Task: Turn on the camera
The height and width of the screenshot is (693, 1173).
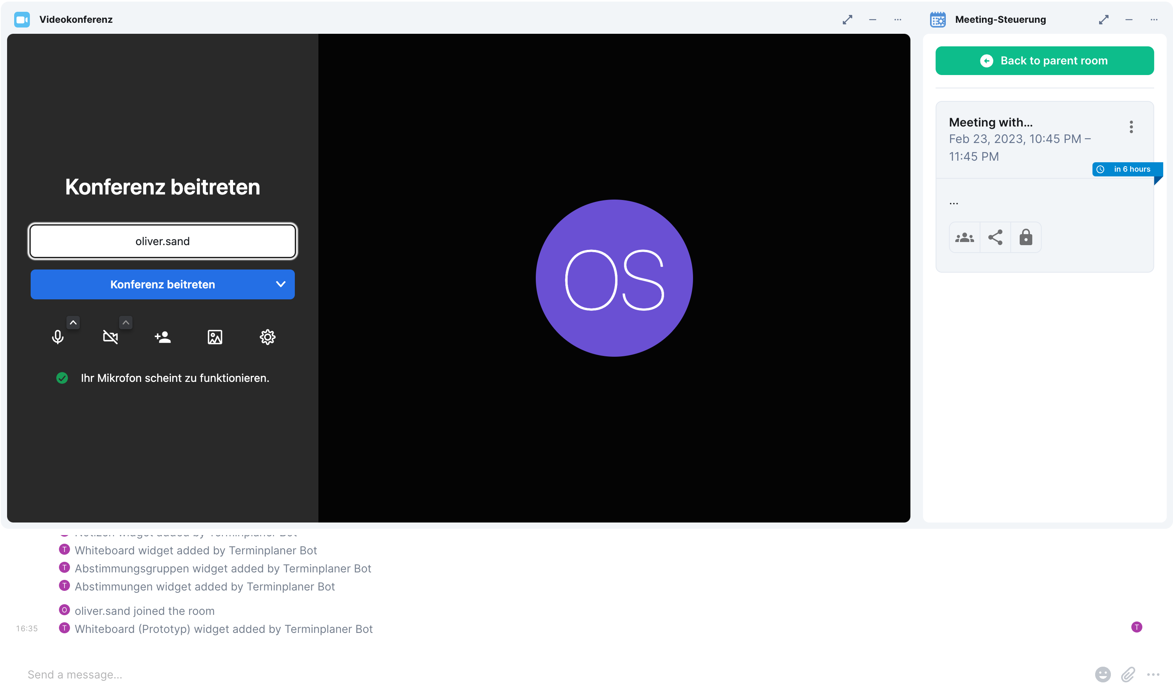Action: click(110, 337)
